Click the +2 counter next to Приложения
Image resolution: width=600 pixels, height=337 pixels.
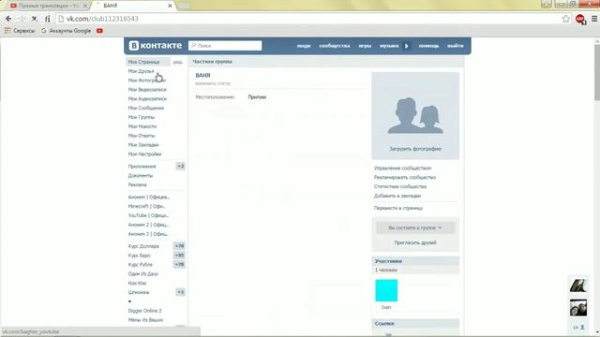pyautogui.click(x=180, y=167)
